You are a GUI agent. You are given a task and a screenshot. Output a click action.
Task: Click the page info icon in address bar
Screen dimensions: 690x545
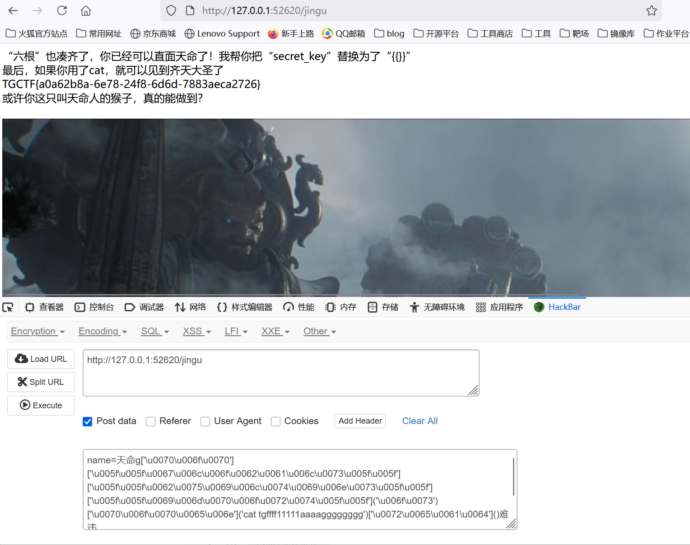pos(190,10)
